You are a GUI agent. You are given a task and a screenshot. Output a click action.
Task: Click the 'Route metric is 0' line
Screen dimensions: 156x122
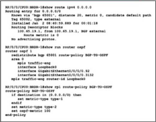tap(41, 35)
